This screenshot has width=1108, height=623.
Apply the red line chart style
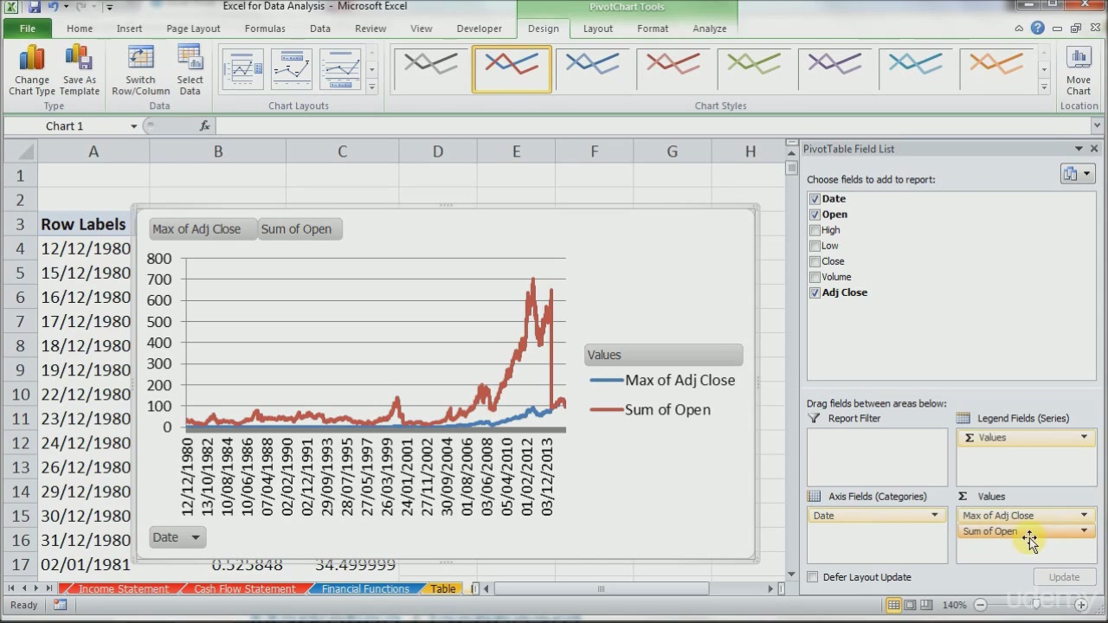(673, 69)
